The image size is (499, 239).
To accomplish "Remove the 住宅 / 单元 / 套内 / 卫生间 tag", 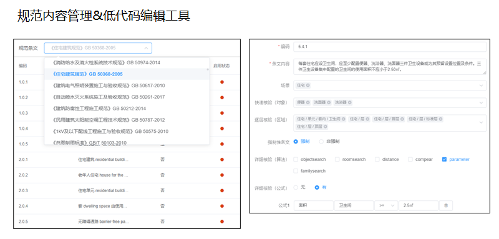I will point(344,119).
